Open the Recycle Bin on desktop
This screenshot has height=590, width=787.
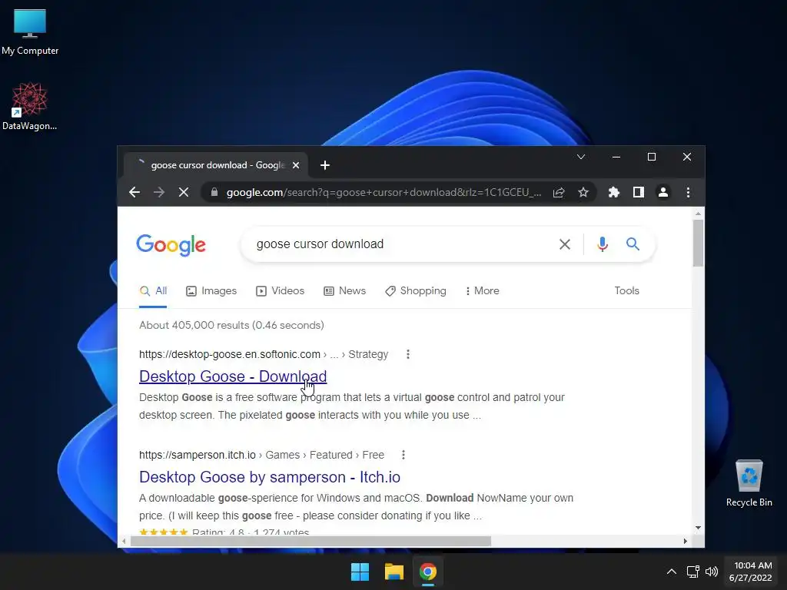tap(749, 483)
